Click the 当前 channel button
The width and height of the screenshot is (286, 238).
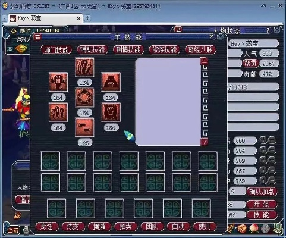[x=13, y=230]
